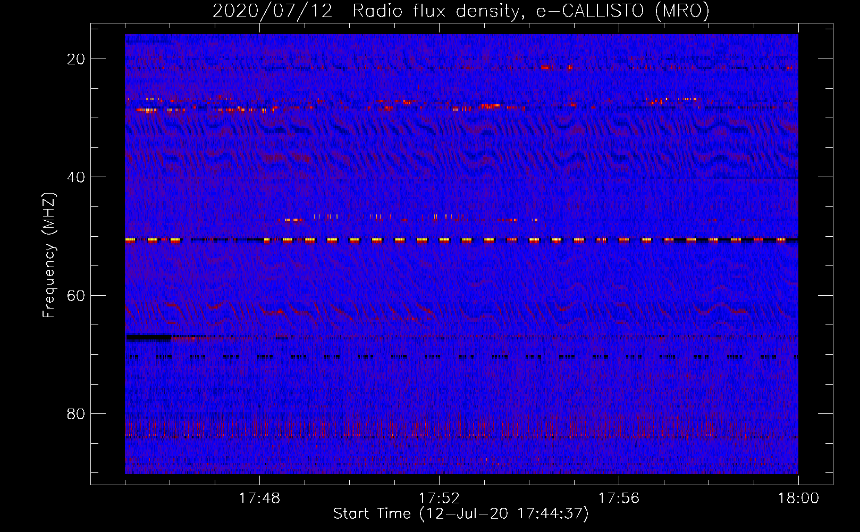The width and height of the screenshot is (860, 532).
Task: Click the frequency tick label 60
Action: pos(77,295)
